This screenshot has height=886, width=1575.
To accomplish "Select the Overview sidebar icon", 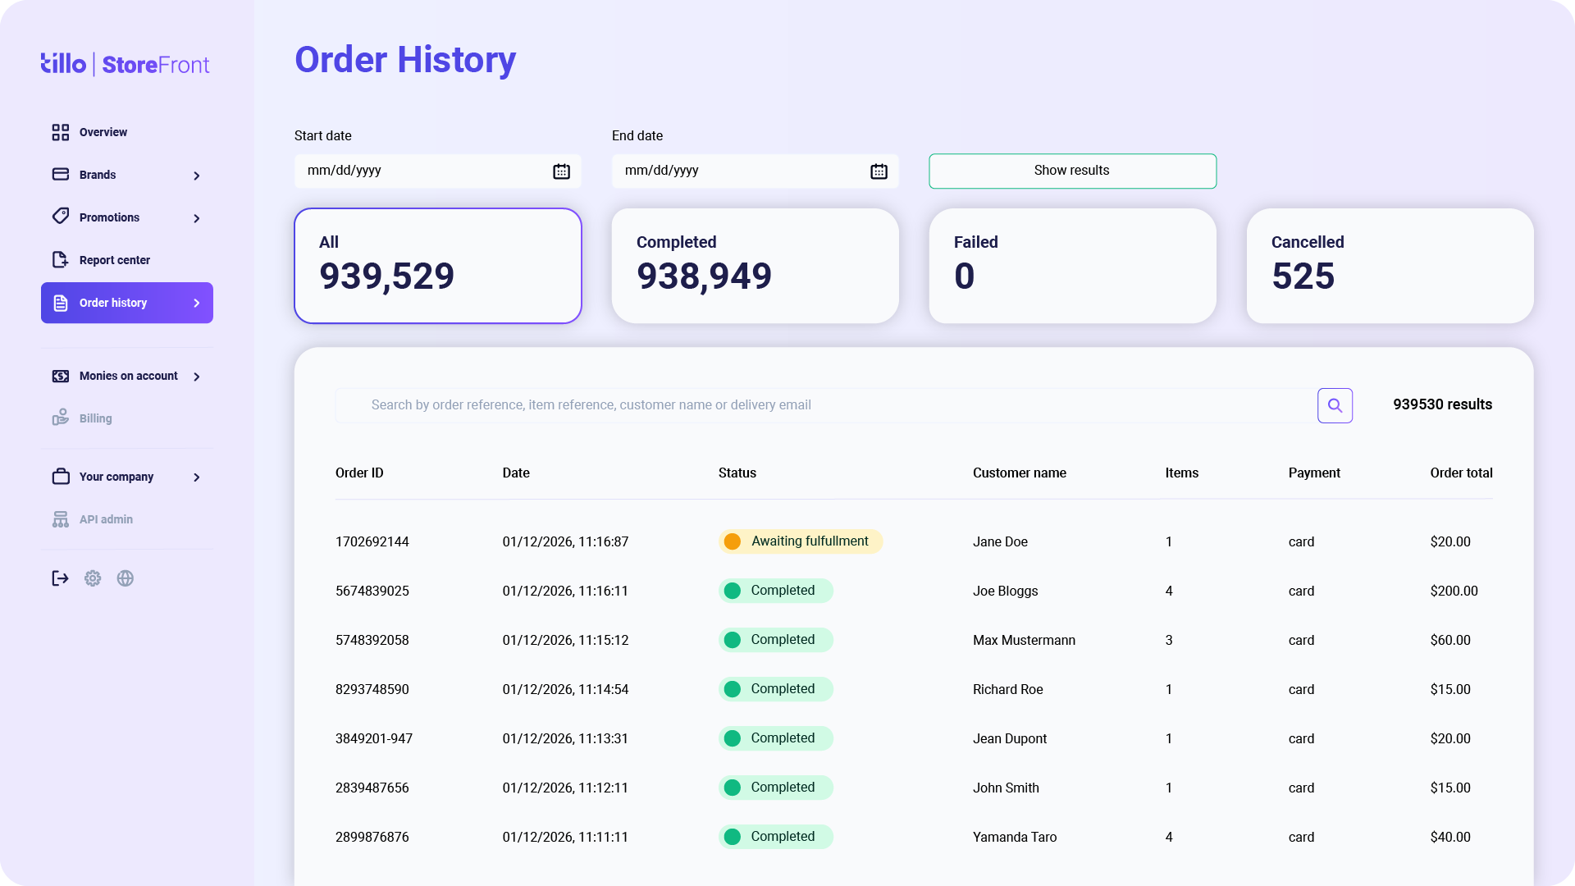I will (x=61, y=132).
